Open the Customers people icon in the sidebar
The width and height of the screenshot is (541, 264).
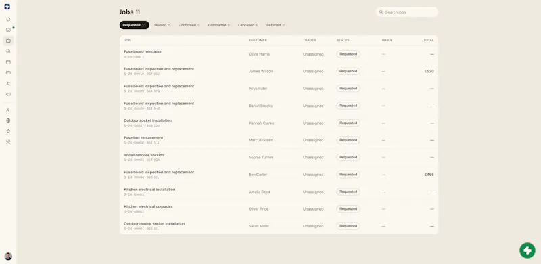pyautogui.click(x=8, y=84)
